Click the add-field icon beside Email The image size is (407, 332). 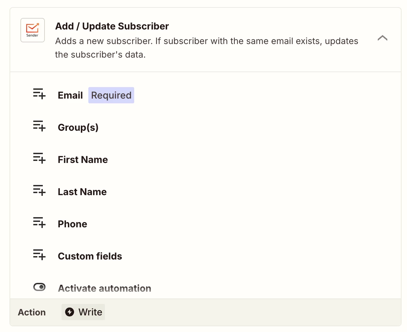click(x=39, y=94)
